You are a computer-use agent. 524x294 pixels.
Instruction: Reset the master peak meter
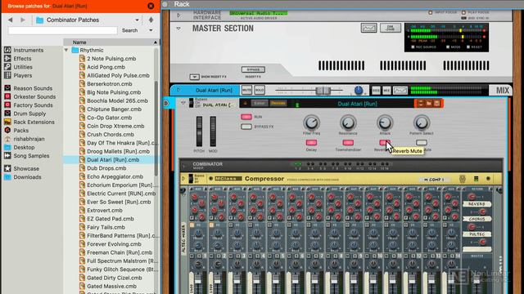point(468,47)
